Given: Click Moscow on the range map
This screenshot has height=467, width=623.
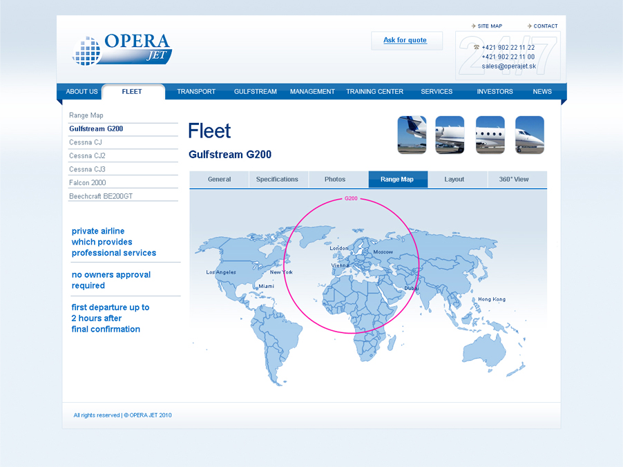Looking at the screenshot, I should click(383, 252).
